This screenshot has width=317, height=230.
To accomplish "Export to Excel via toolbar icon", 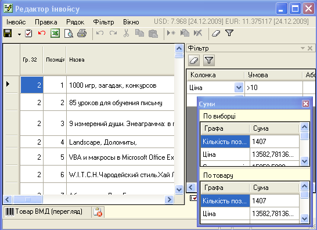I will 55,33.
